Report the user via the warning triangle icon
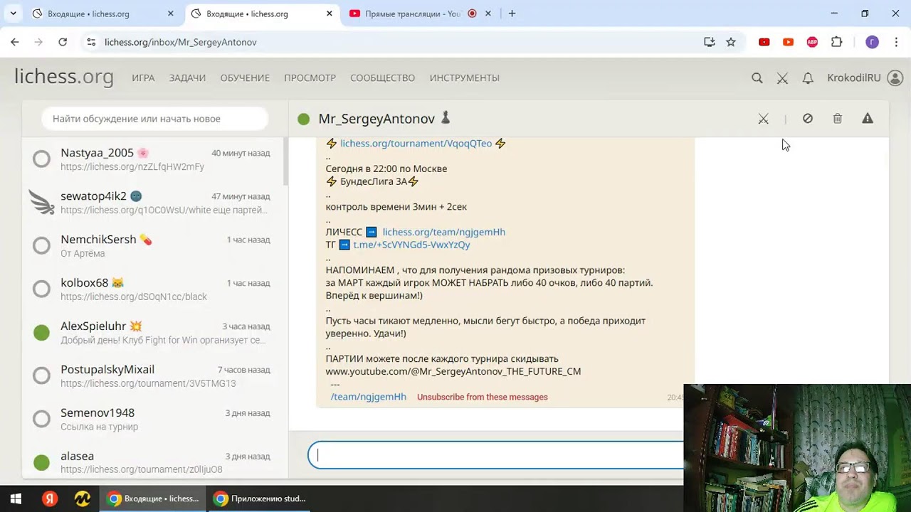 (x=868, y=119)
